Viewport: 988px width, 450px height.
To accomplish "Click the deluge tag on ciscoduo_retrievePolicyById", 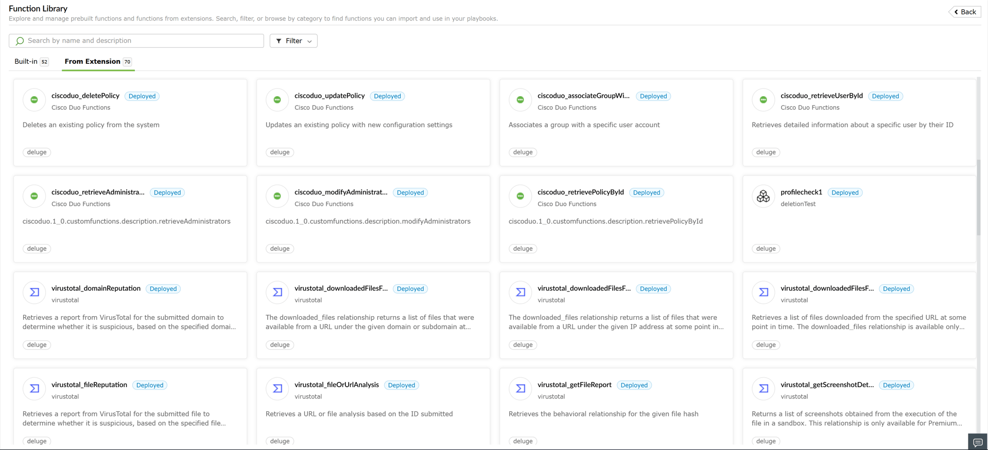I will coord(523,249).
